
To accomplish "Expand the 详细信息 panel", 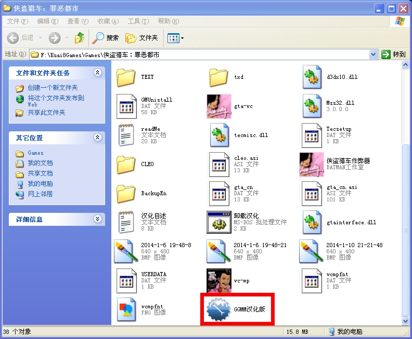I will click(x=97, y=219).
